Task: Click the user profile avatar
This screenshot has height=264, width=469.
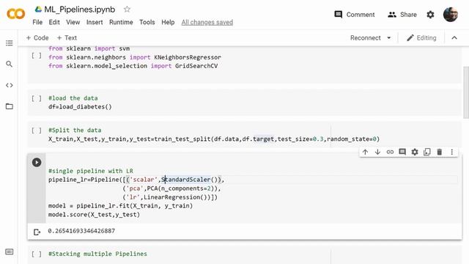Action: (x=451, y=15)
